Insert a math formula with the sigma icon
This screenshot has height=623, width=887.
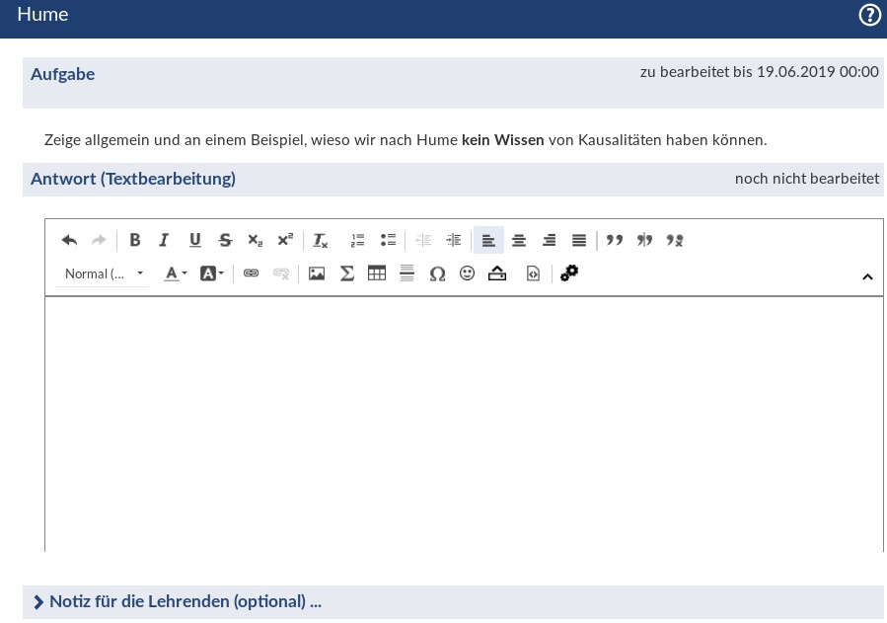[x=347, y=273]
